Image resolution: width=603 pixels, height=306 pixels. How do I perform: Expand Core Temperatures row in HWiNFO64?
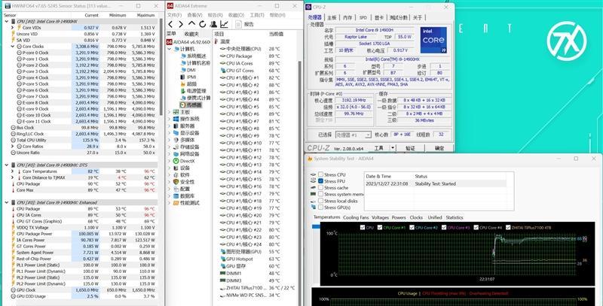(x=13, y=171)
